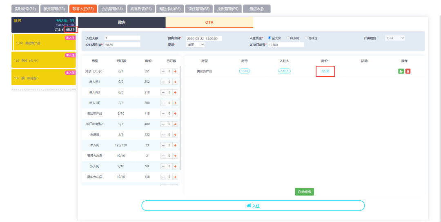Click 自动排房 green button

click(304, 192)
